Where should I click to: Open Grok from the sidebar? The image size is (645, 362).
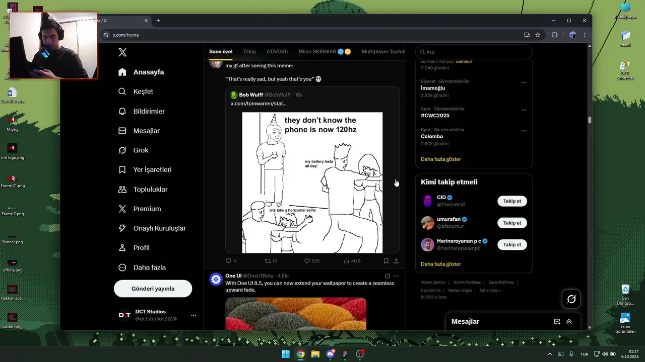tap(133, 150)
